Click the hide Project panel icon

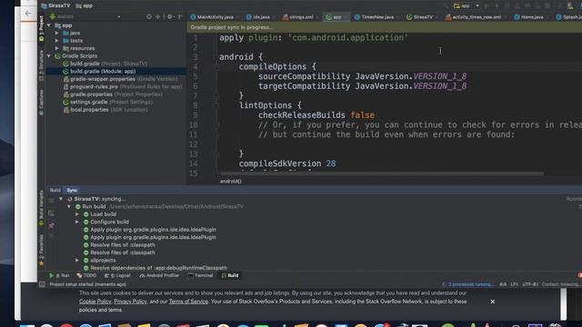click(x=180, y=16)
